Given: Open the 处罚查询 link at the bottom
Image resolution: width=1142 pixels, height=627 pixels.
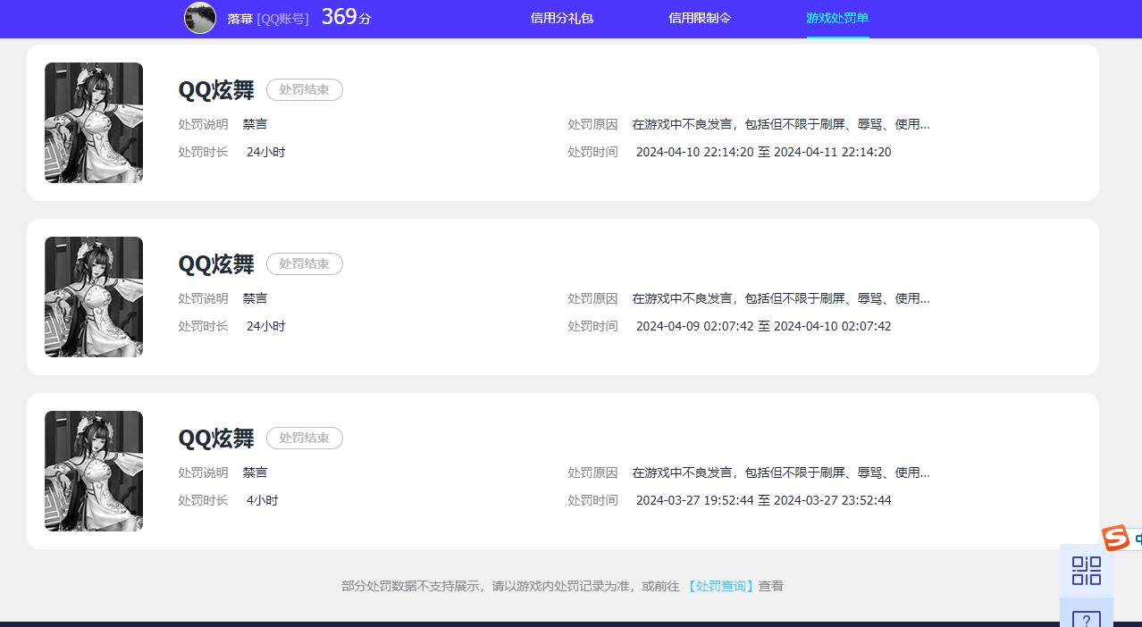Looking at the screenshot, I should coord(720,586).
